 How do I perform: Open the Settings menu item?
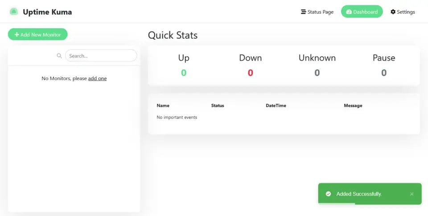point(403,12)
